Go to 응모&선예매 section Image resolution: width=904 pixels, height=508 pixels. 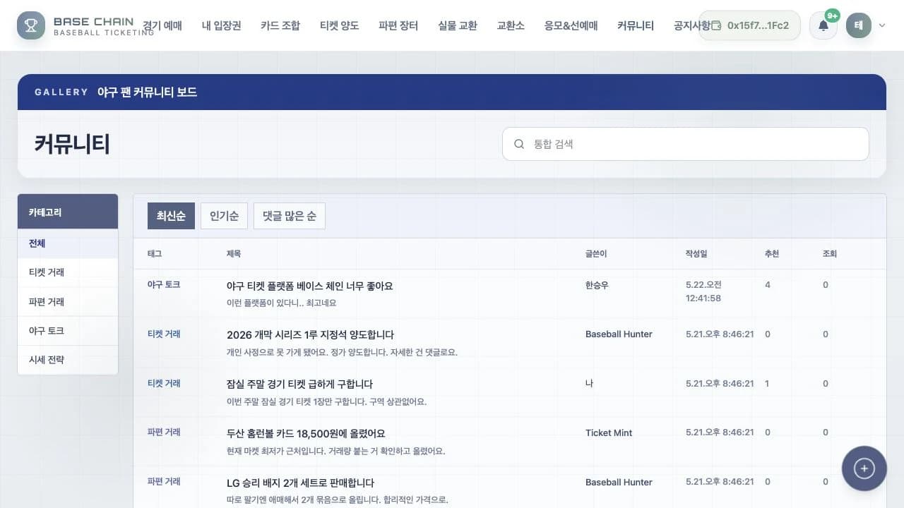[x=571, y=25]
